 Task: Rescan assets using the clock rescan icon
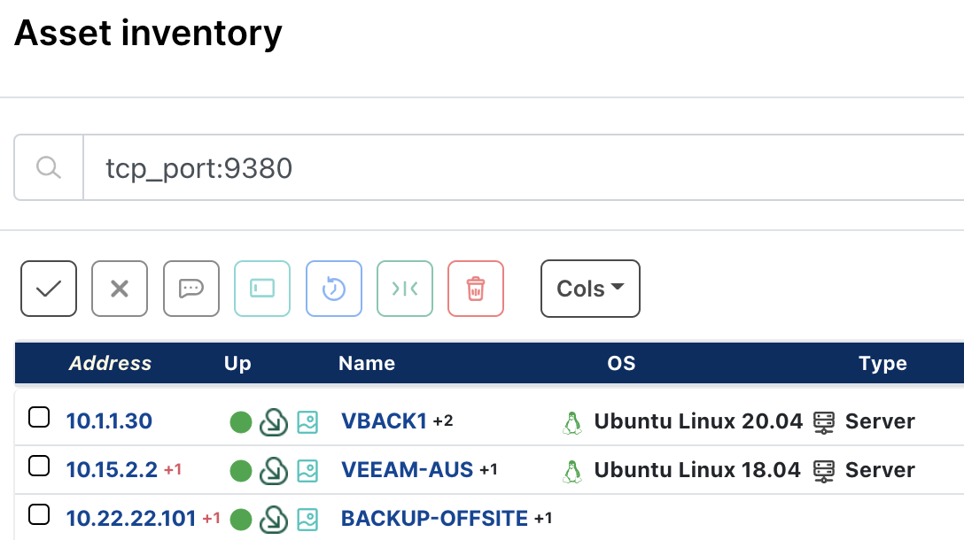(x=333, y=288)
